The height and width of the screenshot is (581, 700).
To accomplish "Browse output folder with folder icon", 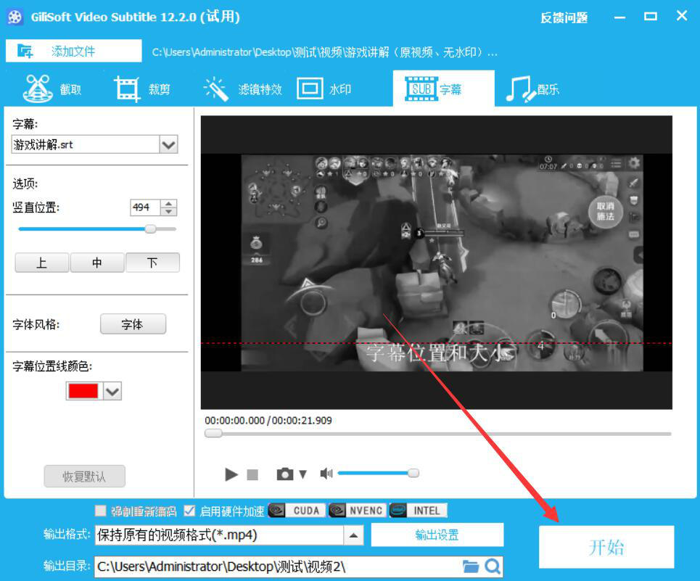I will pyautogui.click(x=471, y=566).
